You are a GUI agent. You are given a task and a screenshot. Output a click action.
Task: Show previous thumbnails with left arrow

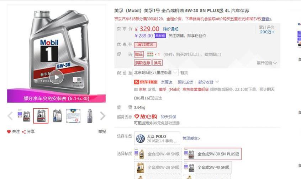10,116
